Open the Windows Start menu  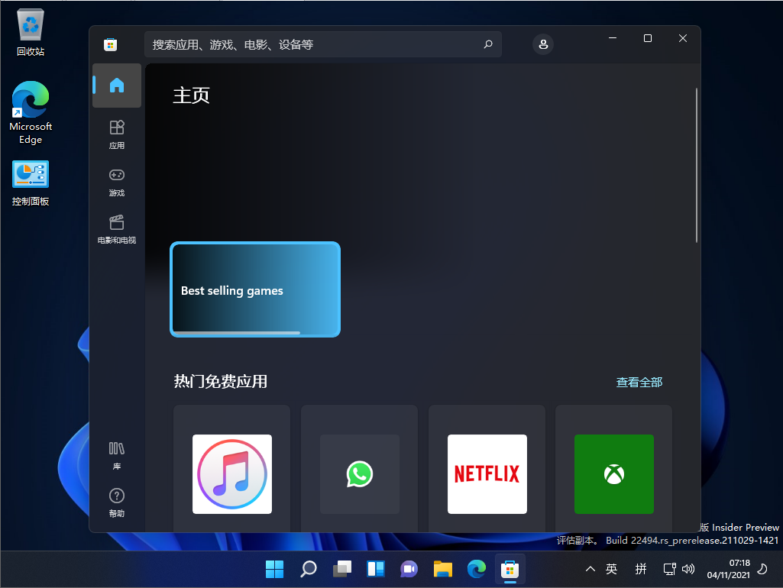pyautogui.click(x=274, y=569)
